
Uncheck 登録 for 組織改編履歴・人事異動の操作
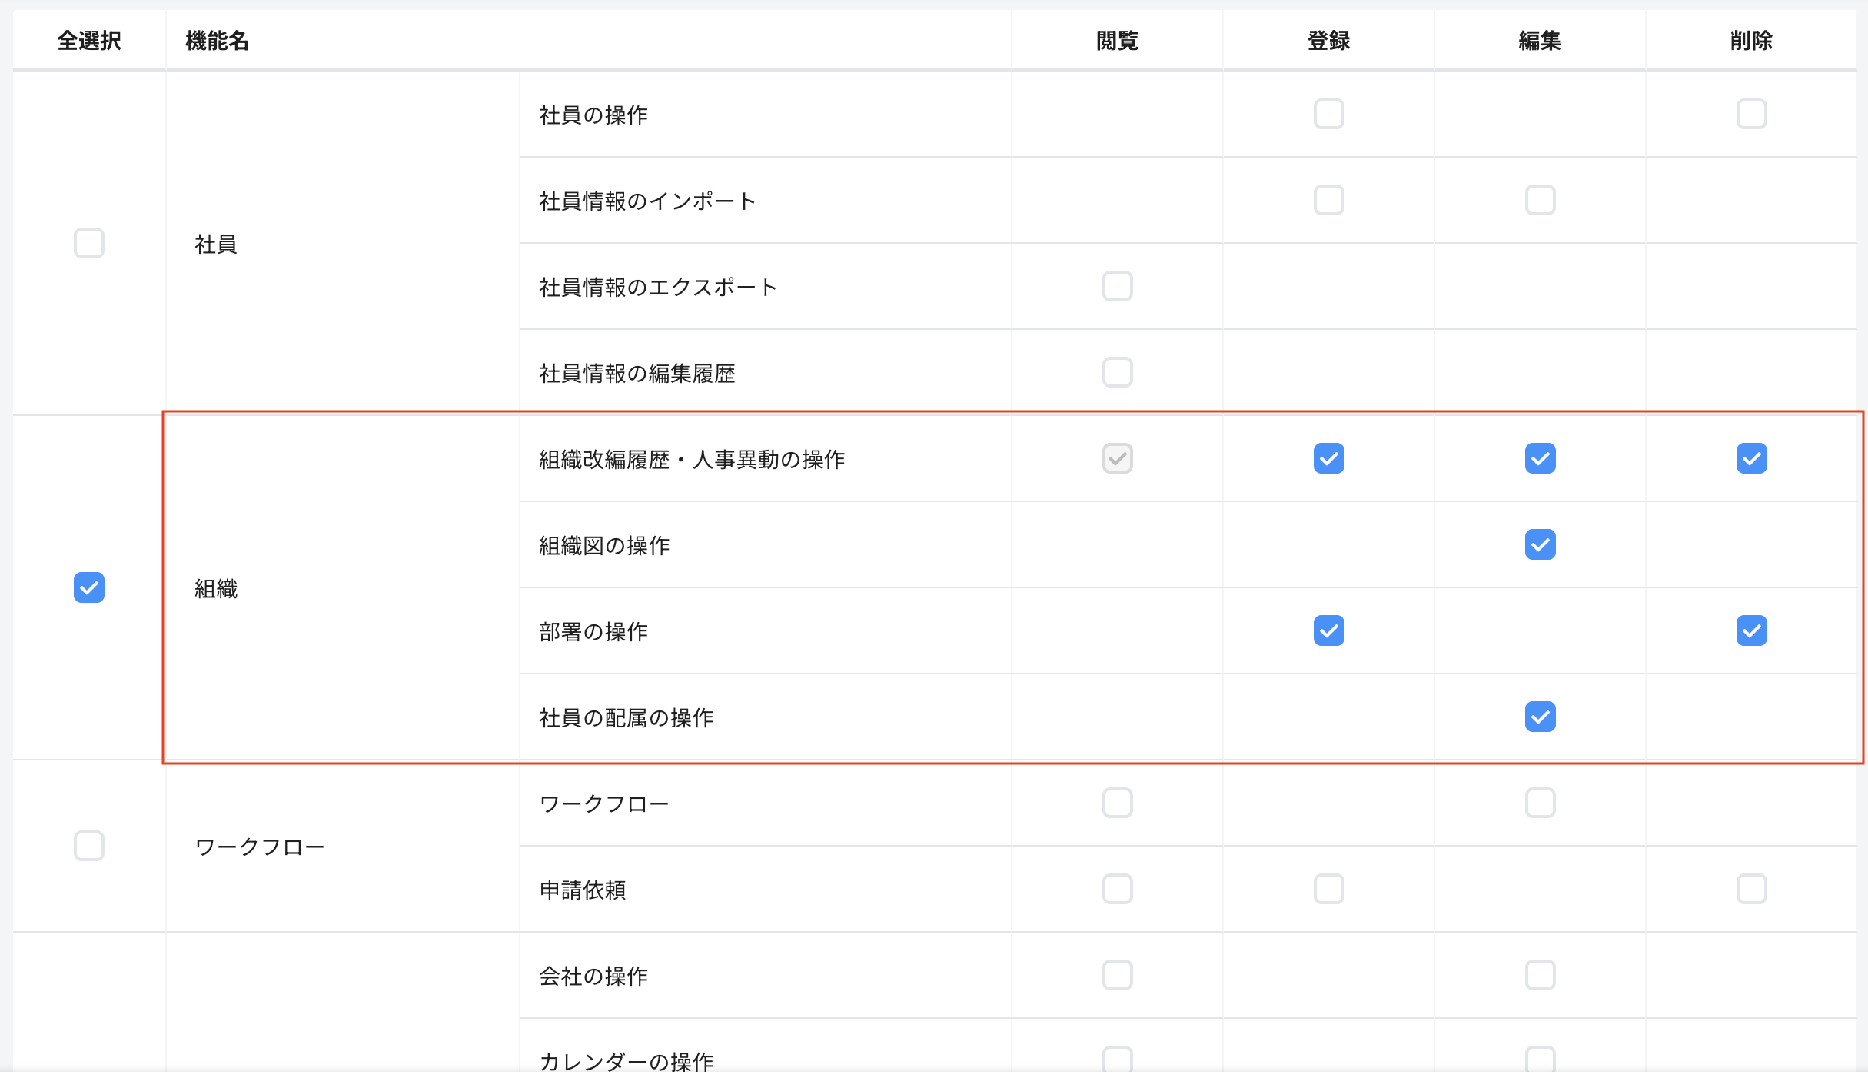pyautogui.click(x=1328, y=458)
